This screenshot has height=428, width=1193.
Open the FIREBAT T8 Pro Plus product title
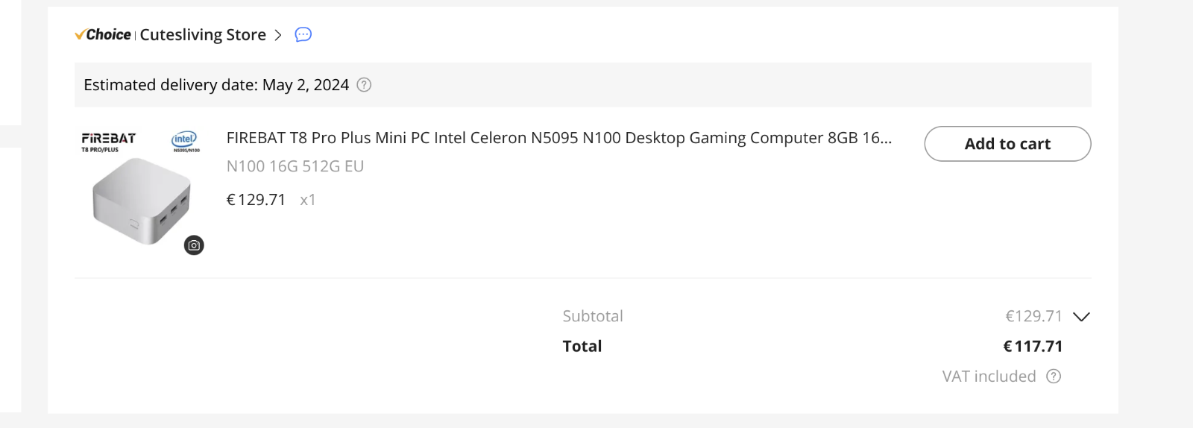(559, 138)
